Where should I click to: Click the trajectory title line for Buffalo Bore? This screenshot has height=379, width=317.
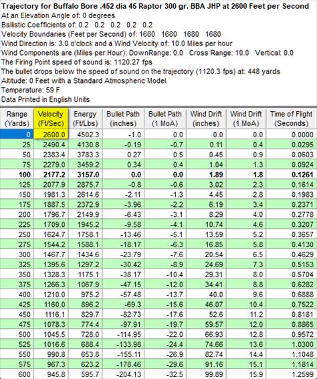[155, 6]
